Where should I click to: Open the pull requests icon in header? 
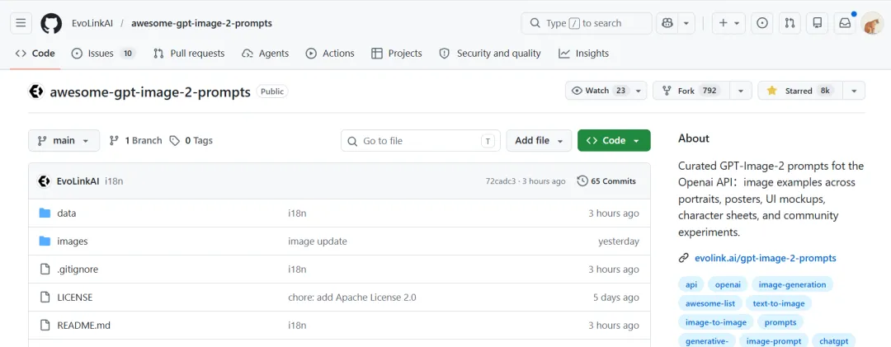pos(790,23)
